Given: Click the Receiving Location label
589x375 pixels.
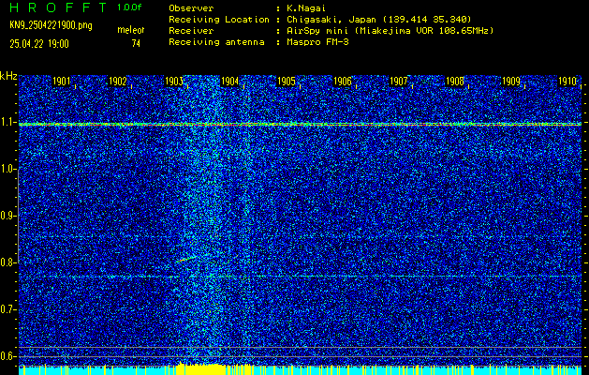Looking at the screenshot, I should (x=219, y=20).
